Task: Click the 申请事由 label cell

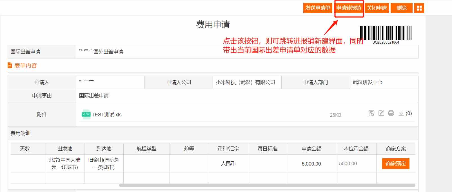Action: click(42, 96)
